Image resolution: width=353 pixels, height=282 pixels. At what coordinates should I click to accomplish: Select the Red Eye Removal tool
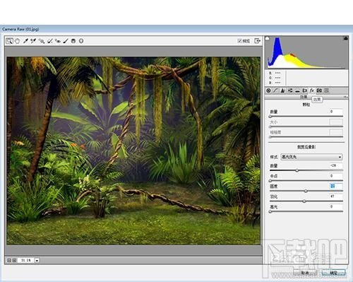coord(58,41)
